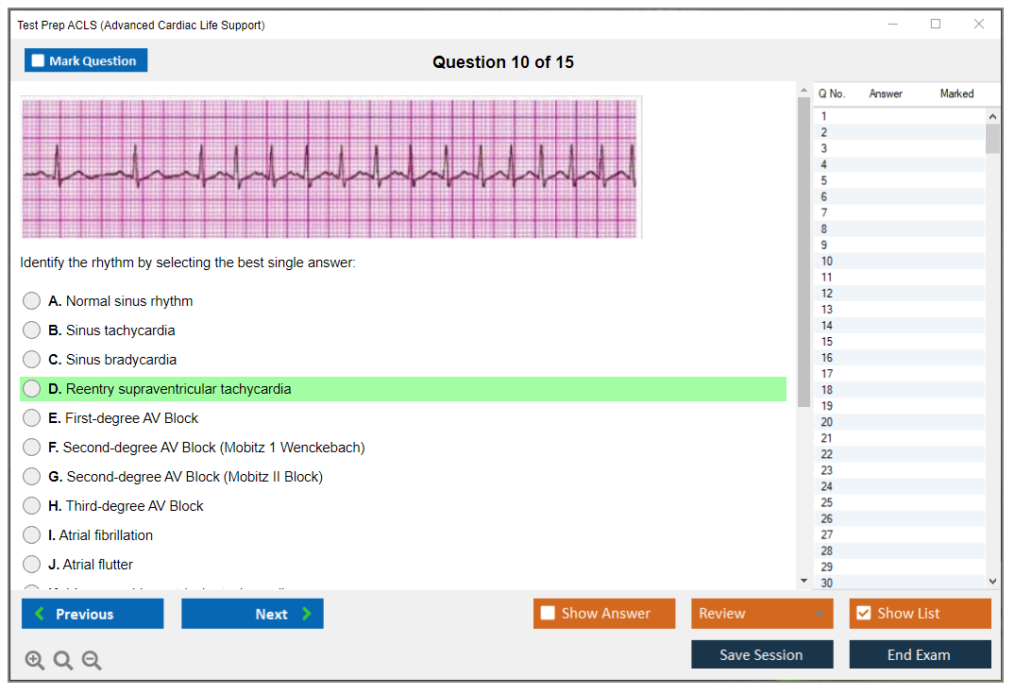The height and width of the screenshot is (694, 1015).
Task: Click the question pane up scroll arrow
Action: point(804,91)
